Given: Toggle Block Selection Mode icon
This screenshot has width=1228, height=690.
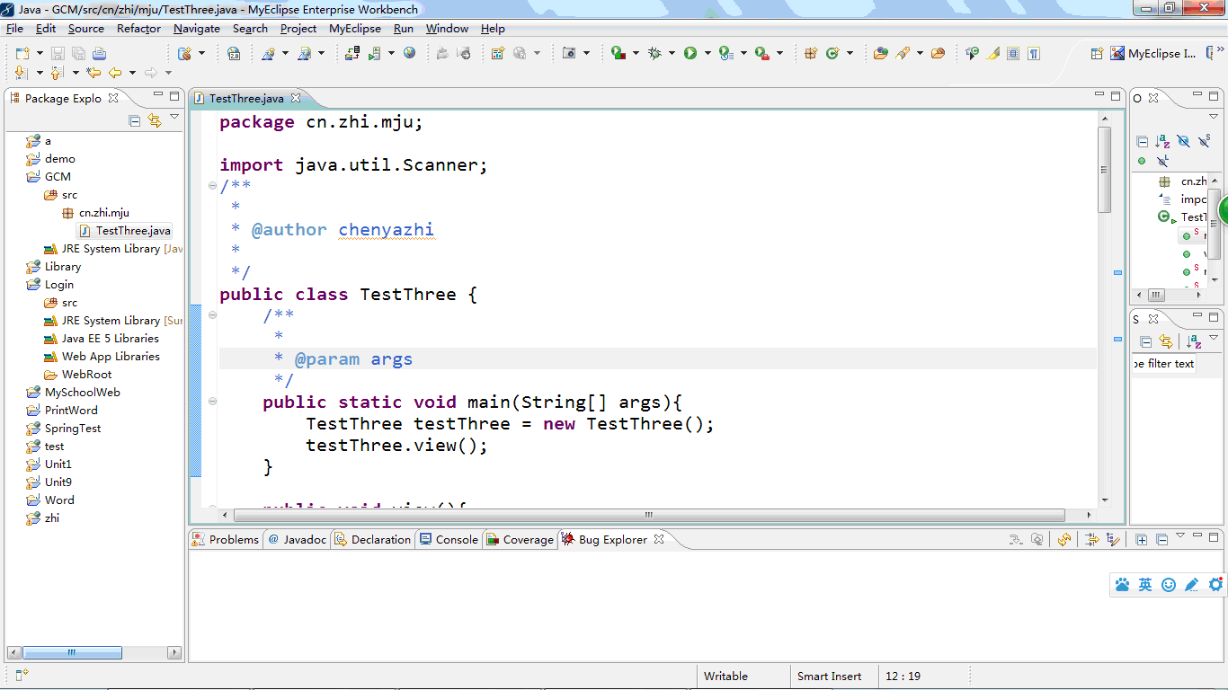Looking at the screenshot, I should click(x=1013, y=53).
